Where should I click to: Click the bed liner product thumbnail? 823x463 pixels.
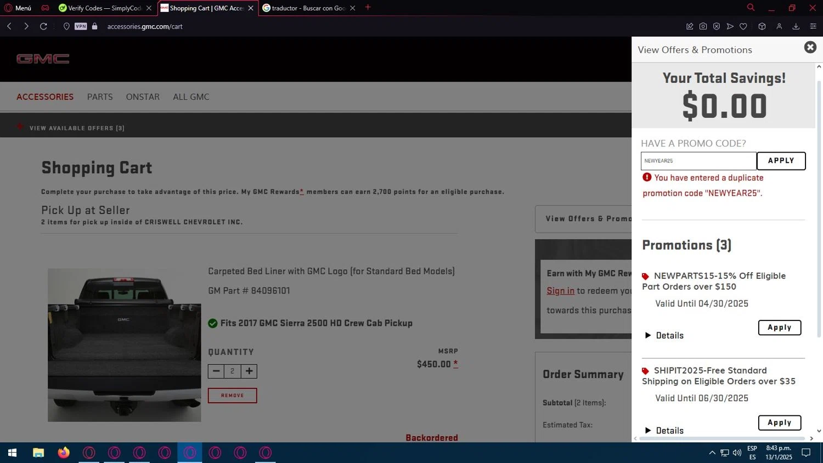(125, 345)
